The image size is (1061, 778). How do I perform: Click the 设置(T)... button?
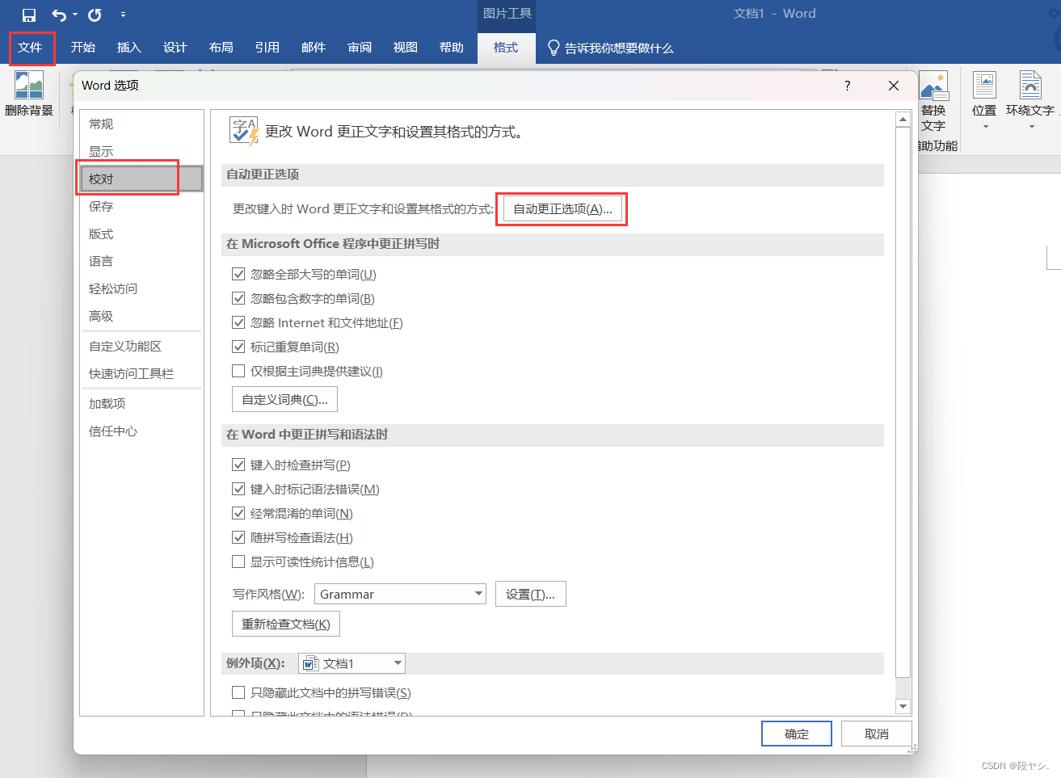531,595
